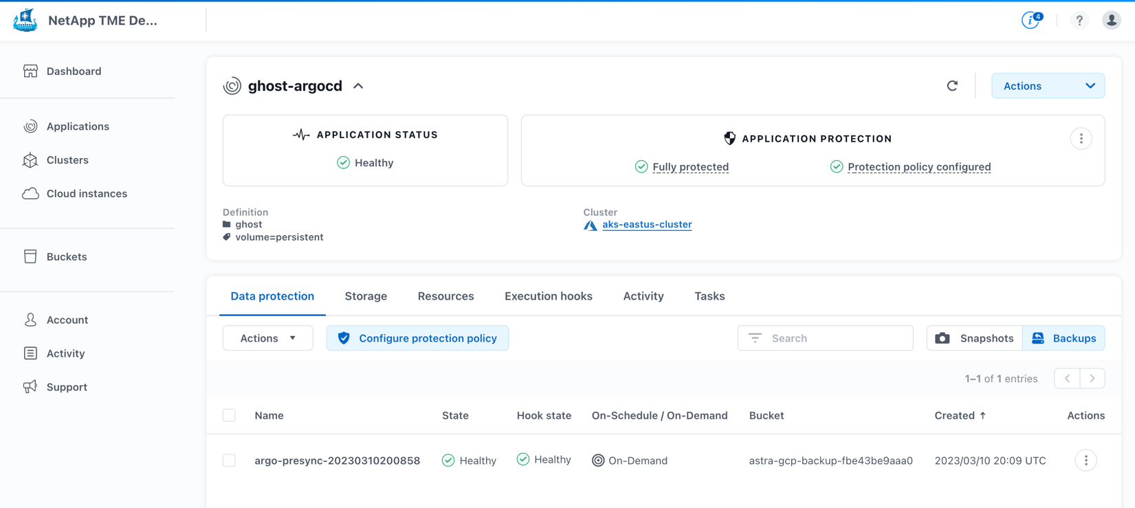This screenshot has height=508, width=1135.
Task: Expand the top-right Actions dropdown
Action: click(1048, 86)
